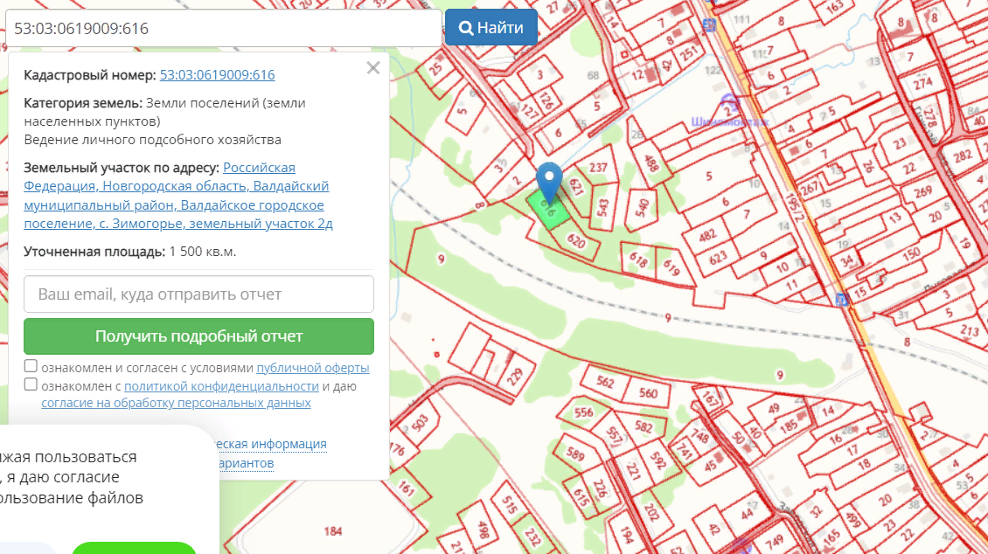Select parcel 267 on the map
Viewport: 988px width, 554px height.
[x=809, y=187]
